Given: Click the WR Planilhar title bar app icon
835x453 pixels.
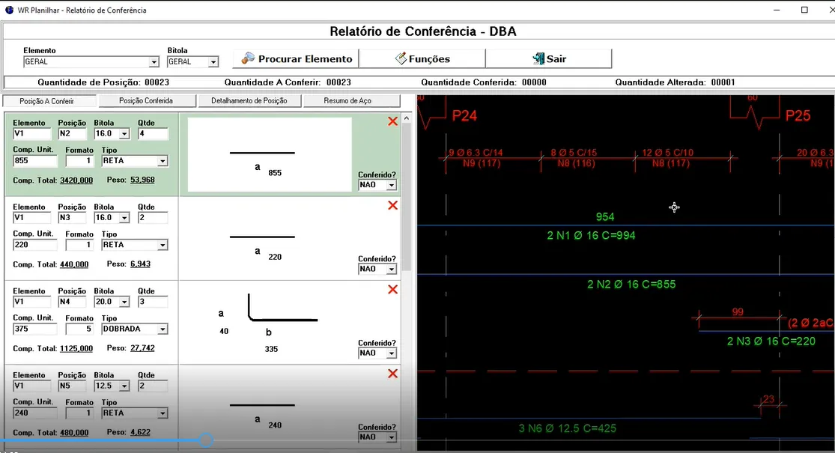Looking at the screenshot, I should tap(10, 10).
